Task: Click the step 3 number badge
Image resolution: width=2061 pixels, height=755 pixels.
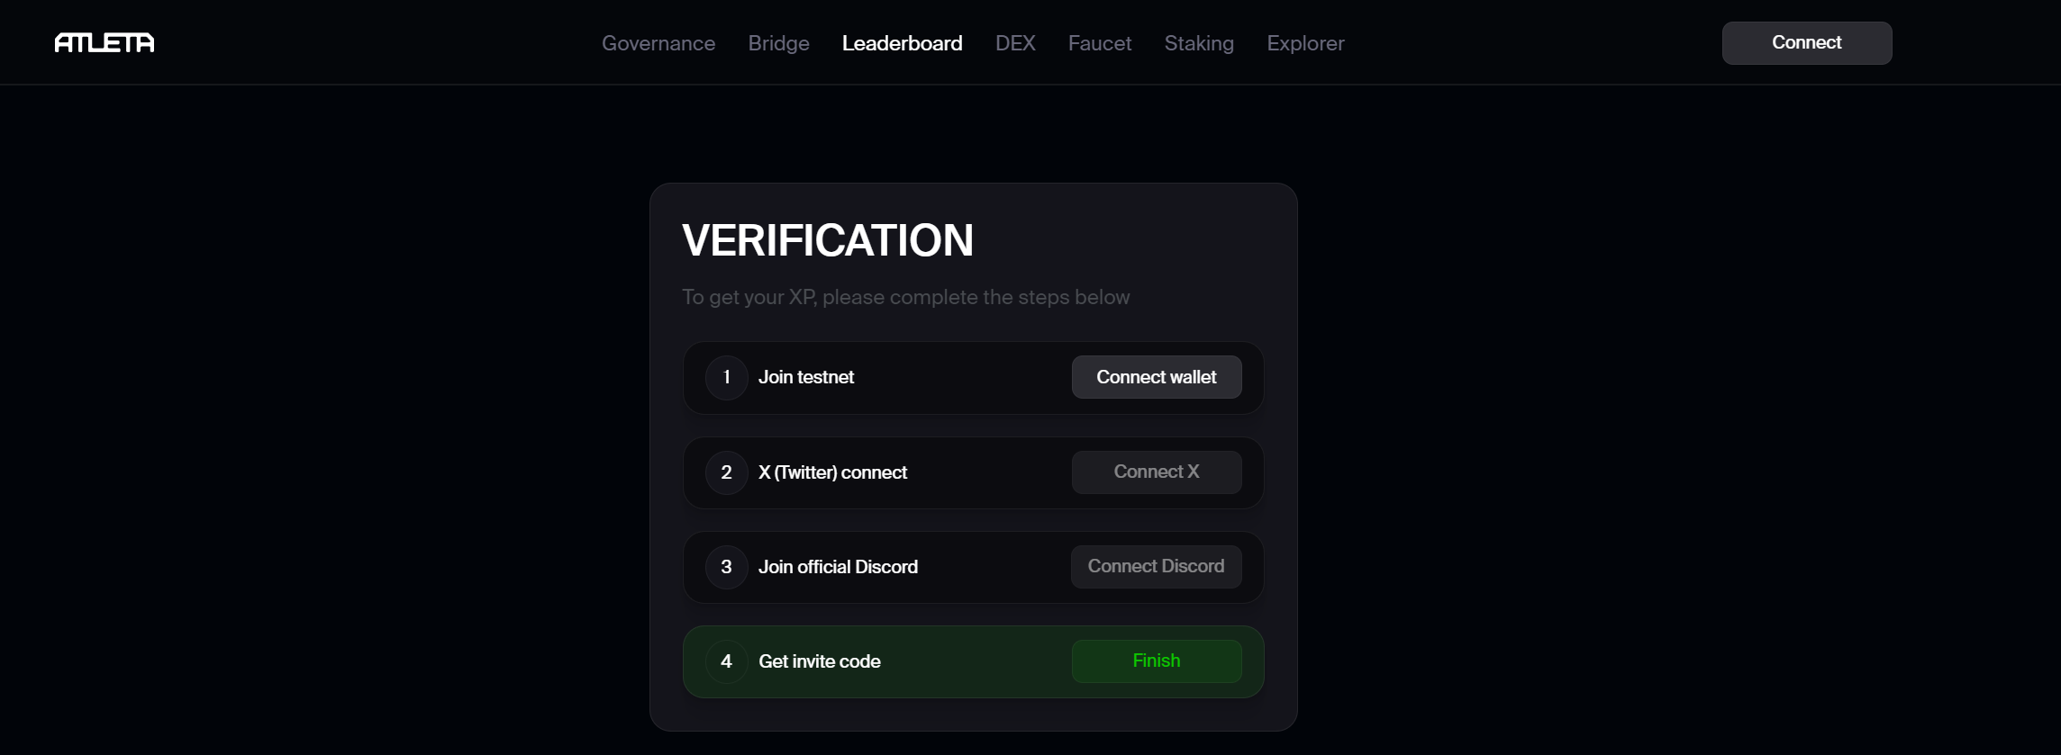Action: coord(727,567)
